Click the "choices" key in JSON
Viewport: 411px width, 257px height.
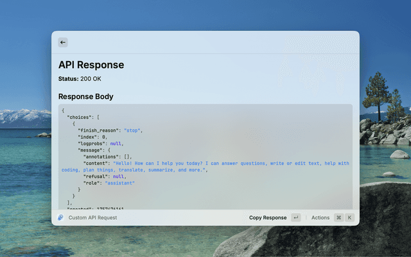(x=80, y=117)
